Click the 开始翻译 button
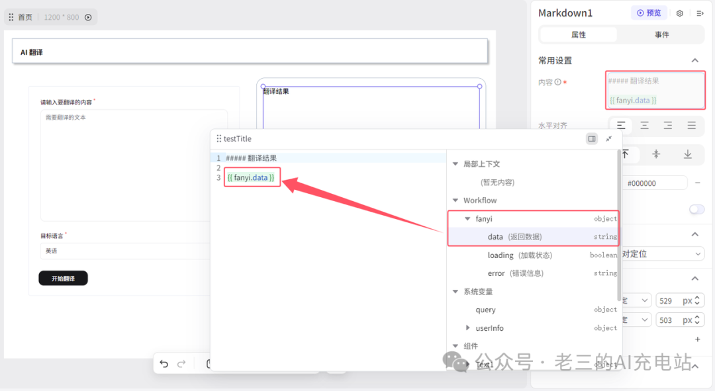 pyautogui.click(x=63, y=278)
